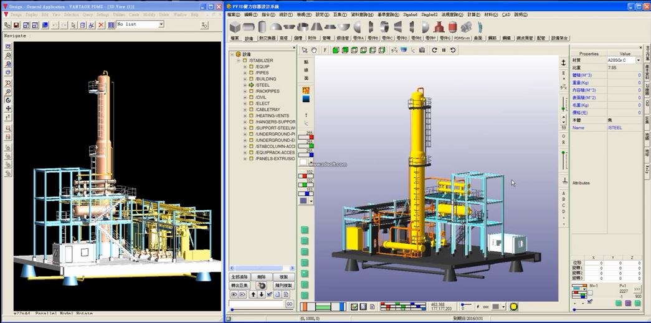Open the 檔案 menu in PV3D menu bar

(234, 14)
